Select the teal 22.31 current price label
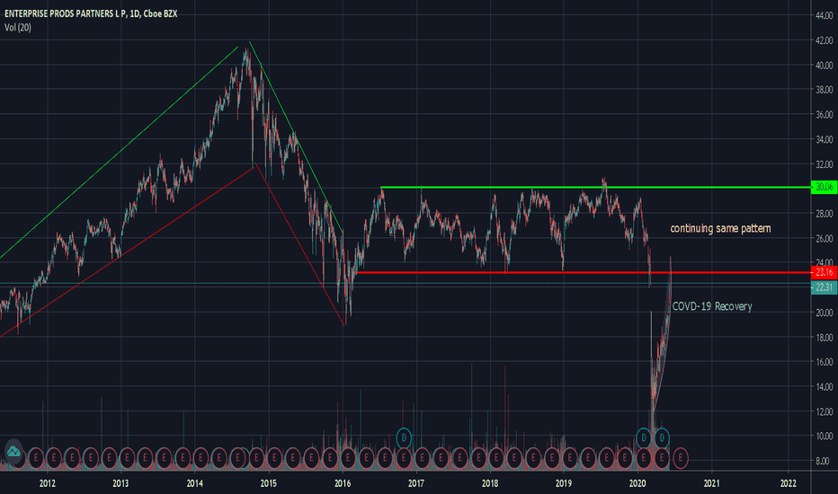 point(824,287)
